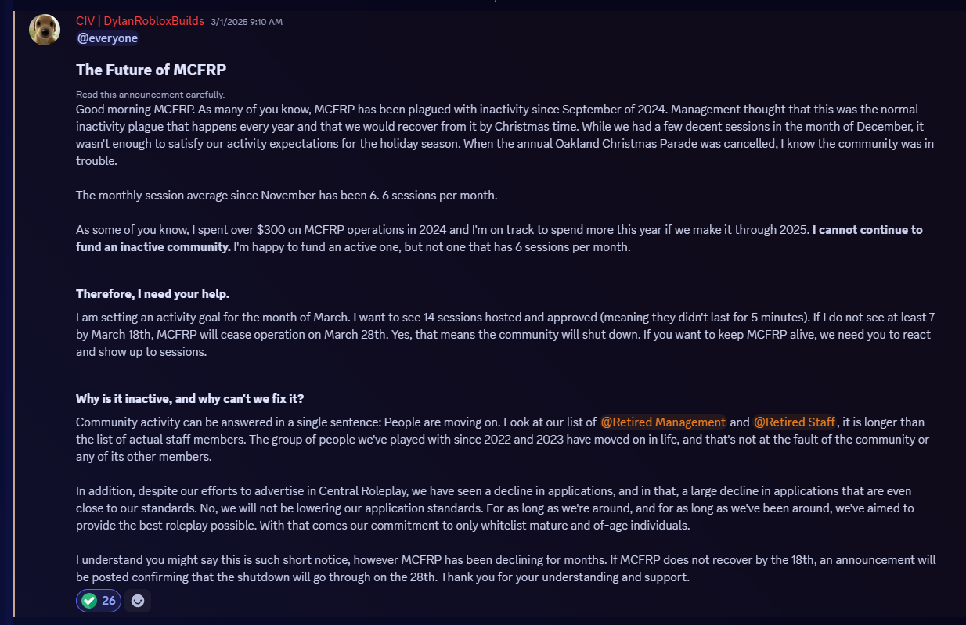Click "Why is it inactive" heading

(195, 398)
